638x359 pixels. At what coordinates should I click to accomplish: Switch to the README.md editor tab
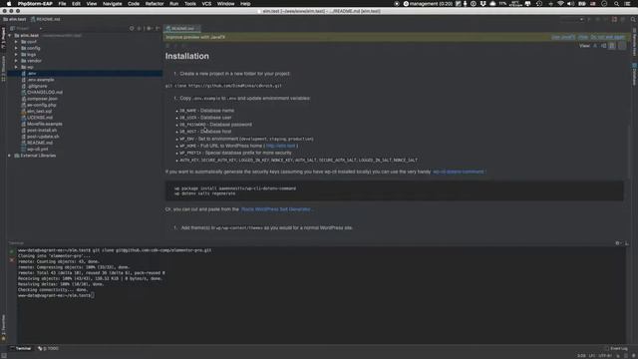click(x=181, y=29)
